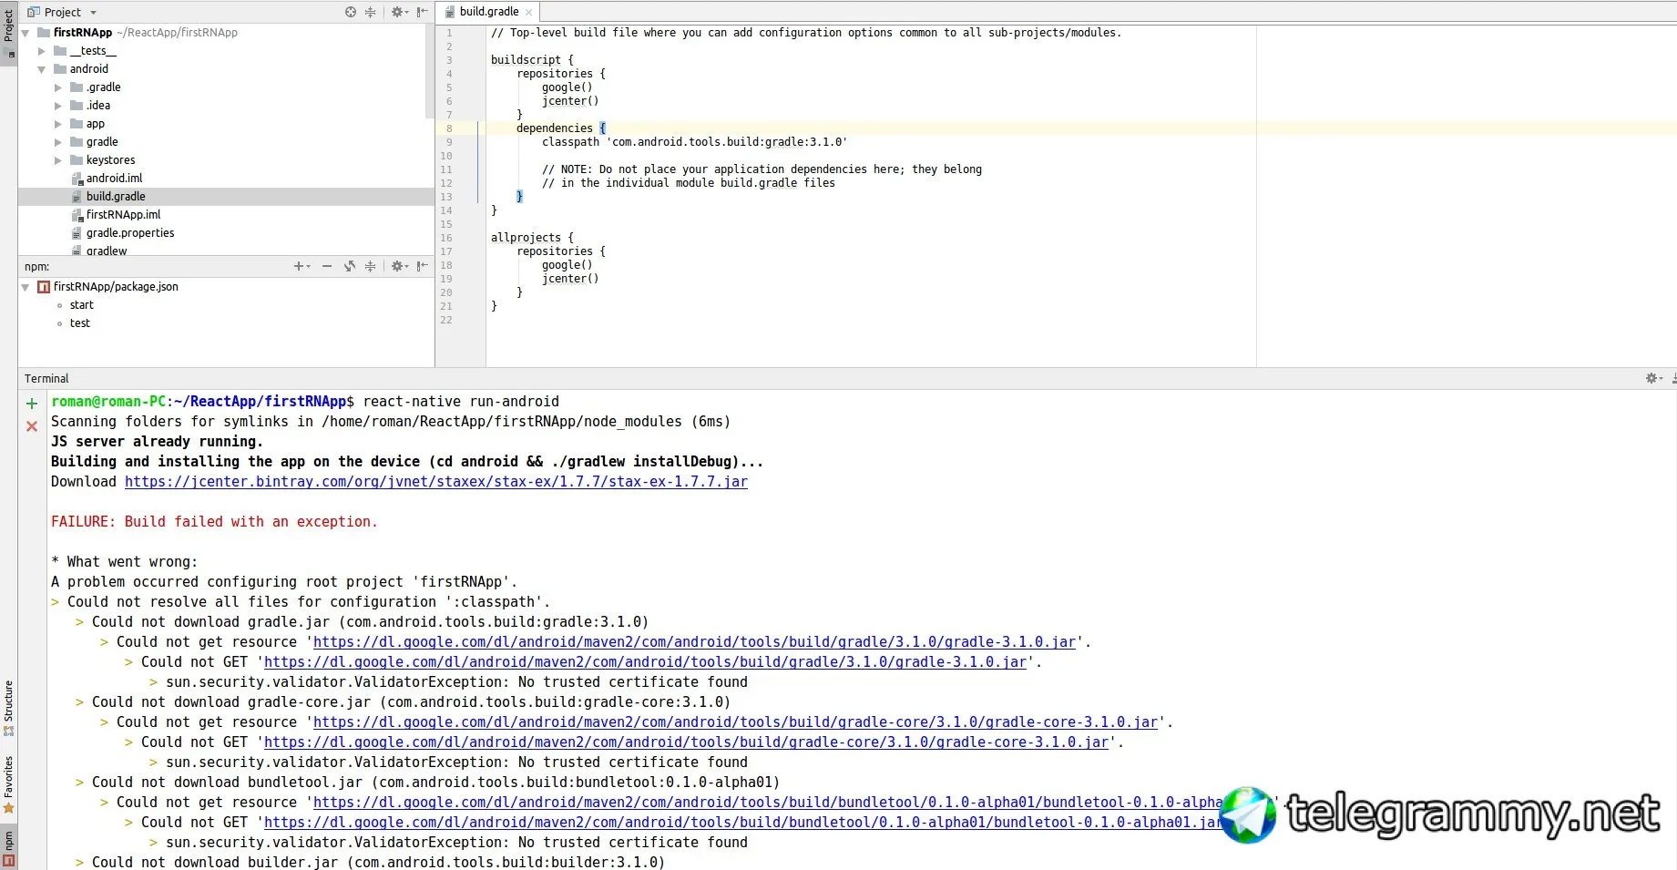
Task: Collapse the android folder
Action: point(42,69)
